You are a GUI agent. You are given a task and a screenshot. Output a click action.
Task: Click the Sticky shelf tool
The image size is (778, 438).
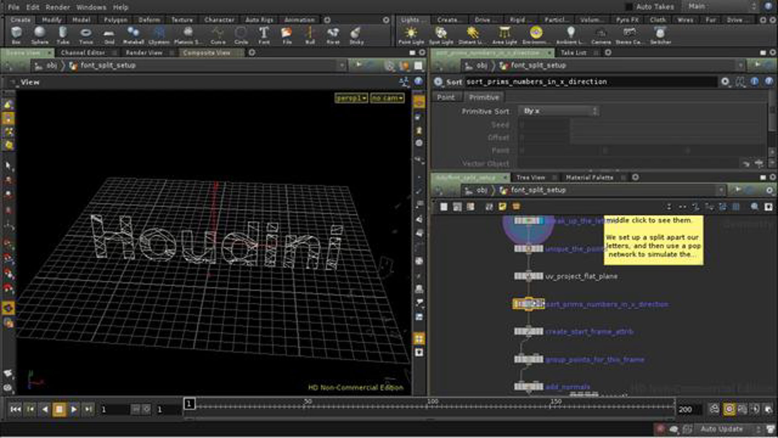click(x=357, y=35)
